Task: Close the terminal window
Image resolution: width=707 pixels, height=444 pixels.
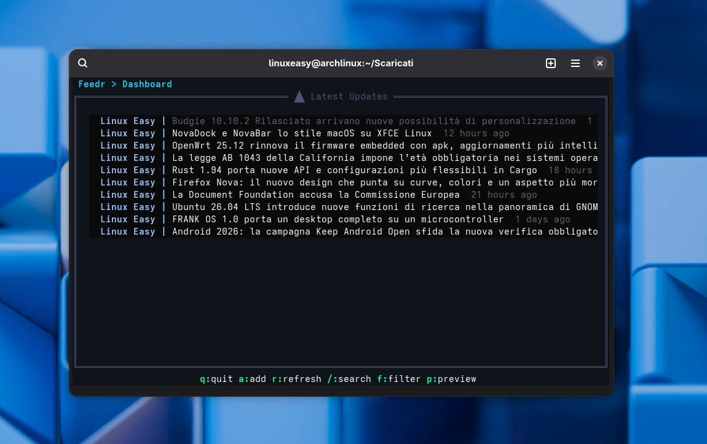Action: [600, 63]
